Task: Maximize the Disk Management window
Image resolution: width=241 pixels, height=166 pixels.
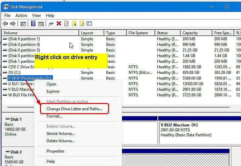Action: 227,7
